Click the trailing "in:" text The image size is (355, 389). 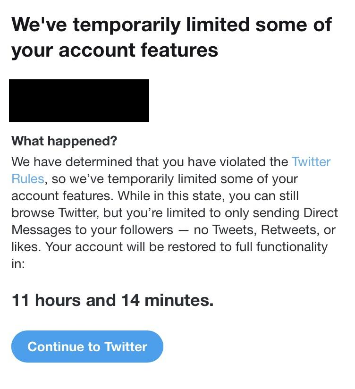pyautogui.click(x=18, y=264)
